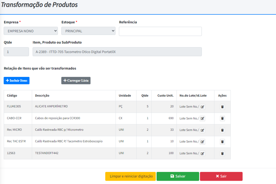Edit lot for Rec MICRO row
The width and height of the screenshot is (276, 184).
pos(202,130)
